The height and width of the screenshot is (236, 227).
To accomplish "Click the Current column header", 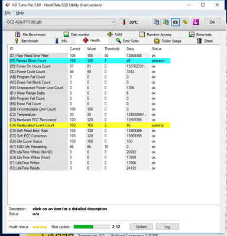I will pyautogui.click(x=76, y=49).
